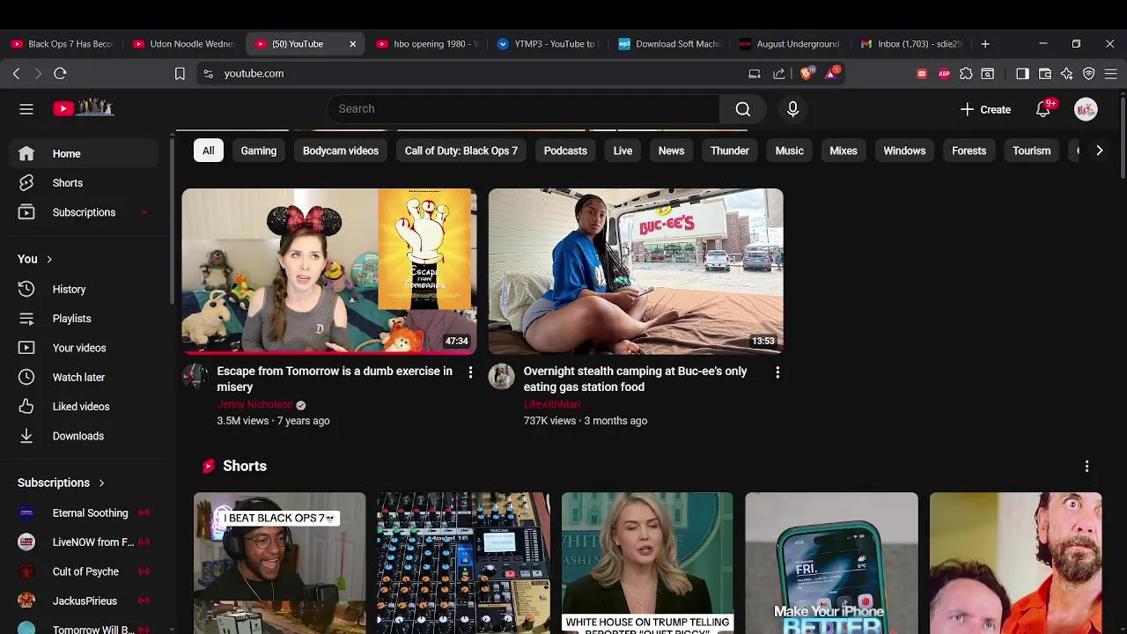Open Watch later in sidebar

(85, 377)
